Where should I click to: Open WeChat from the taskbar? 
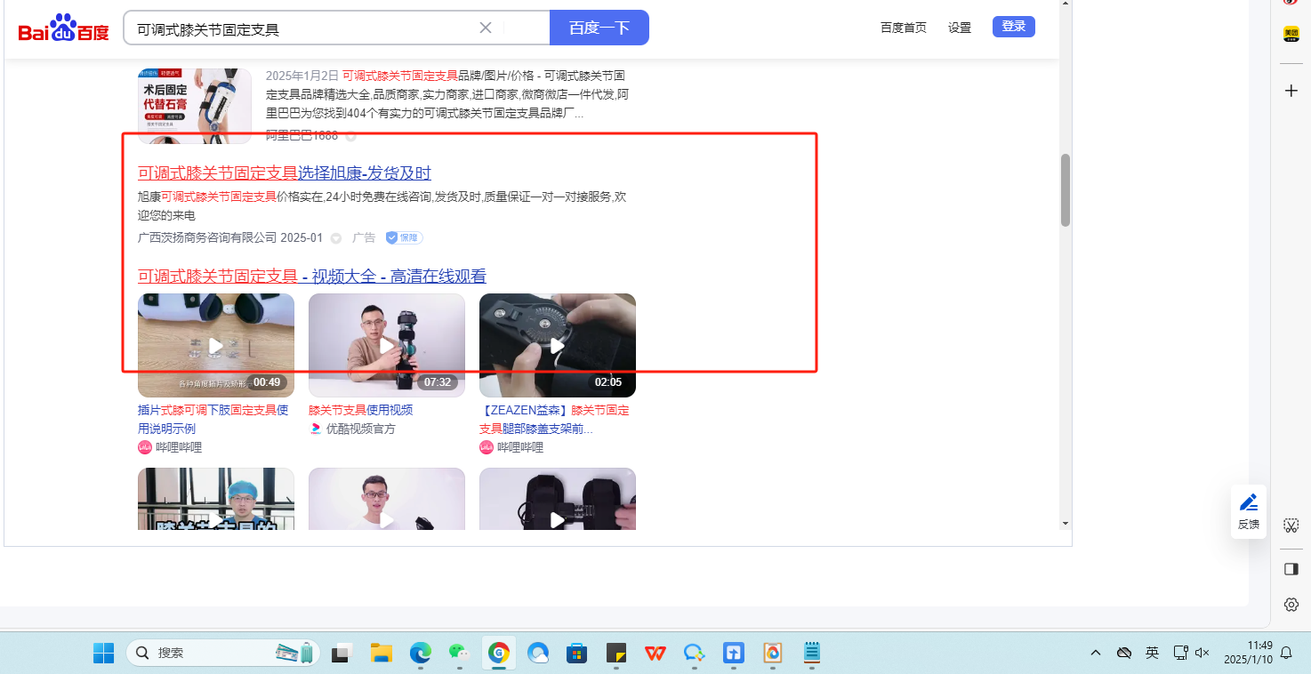click(460, 653)
